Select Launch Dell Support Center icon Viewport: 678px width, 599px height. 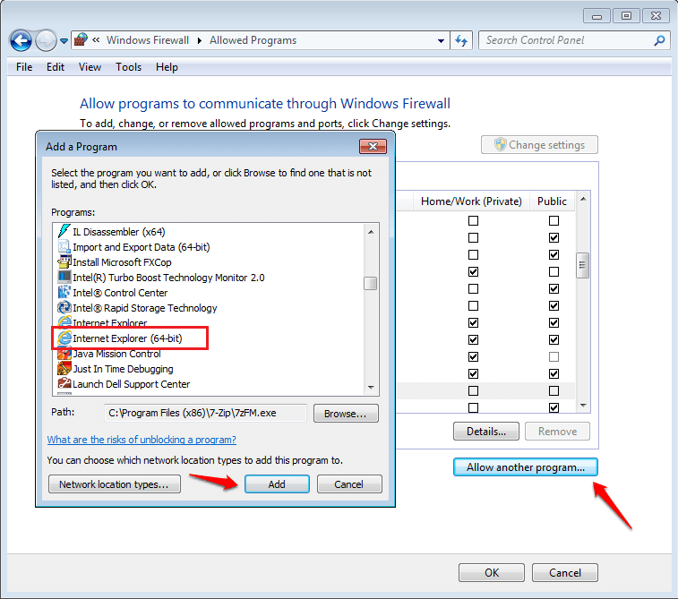[64, 384]
